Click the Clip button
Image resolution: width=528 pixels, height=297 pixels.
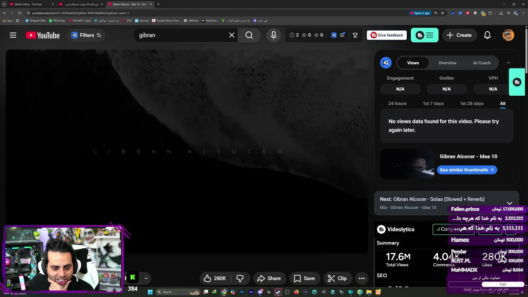(337, 278)
